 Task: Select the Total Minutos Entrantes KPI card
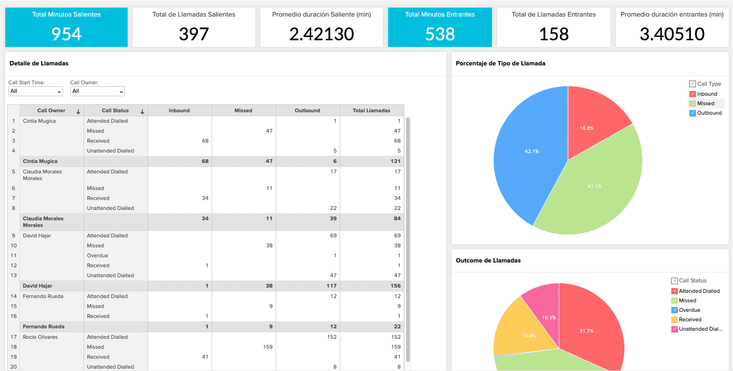(440, 27)
